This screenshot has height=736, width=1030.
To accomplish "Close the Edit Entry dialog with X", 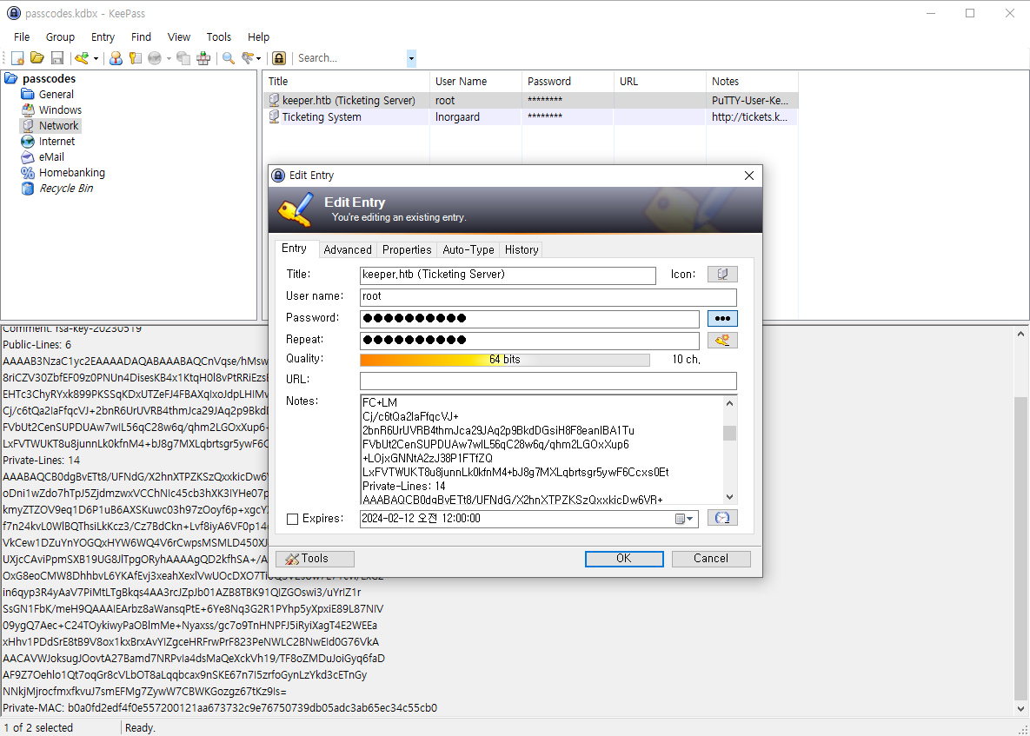I will pos(749,176).
